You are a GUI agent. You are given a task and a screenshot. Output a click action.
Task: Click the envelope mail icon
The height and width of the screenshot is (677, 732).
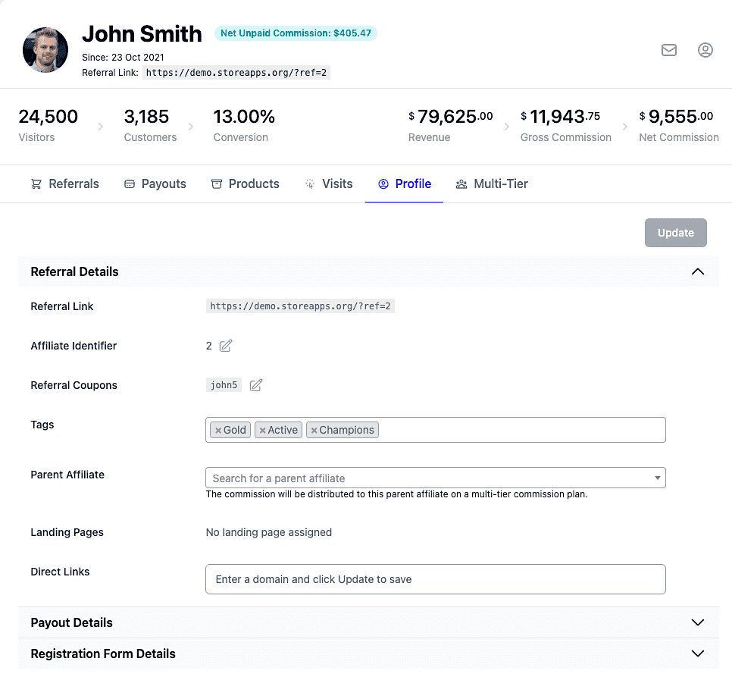(669, 50)
